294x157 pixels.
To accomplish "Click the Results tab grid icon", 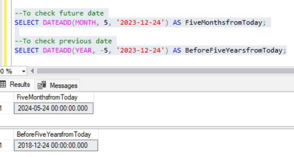I will [x=3, y=85].
